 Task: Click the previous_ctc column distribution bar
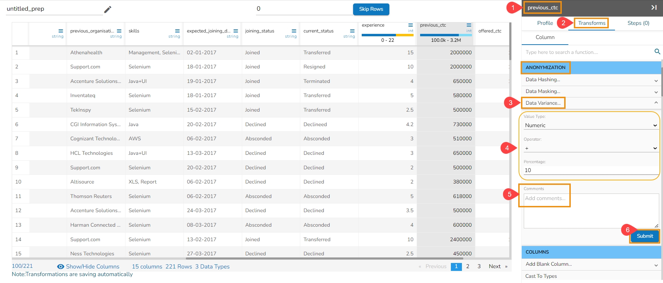[446, 35]
